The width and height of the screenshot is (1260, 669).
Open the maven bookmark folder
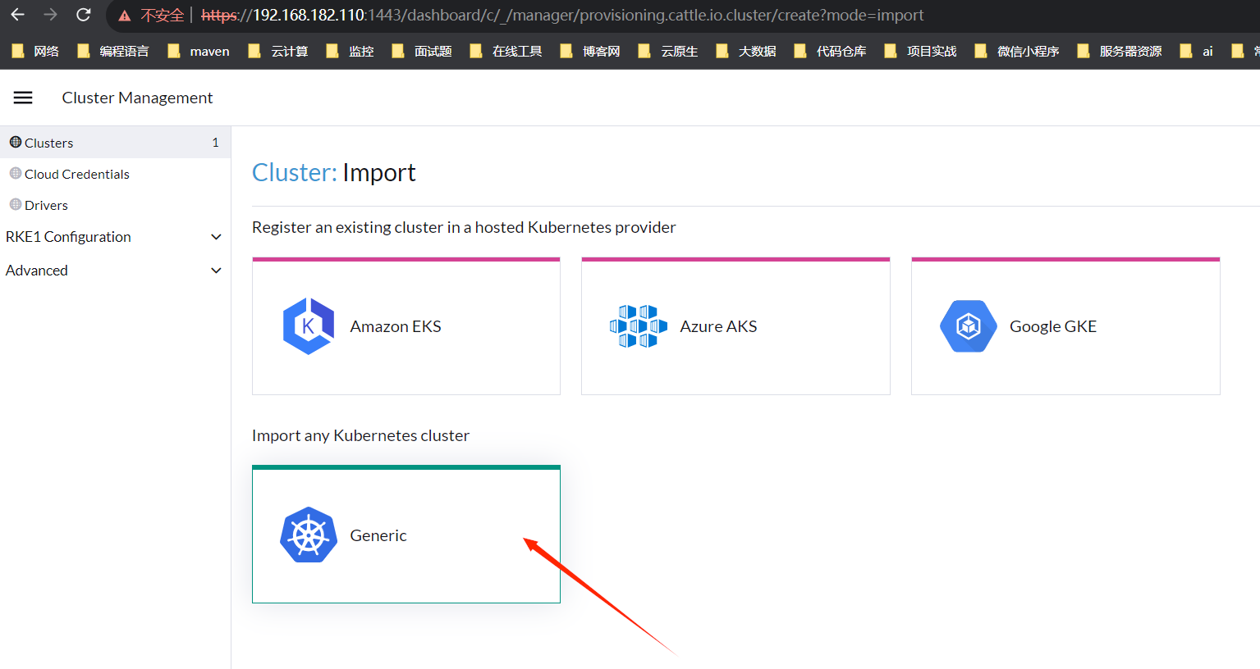[198, 51]
